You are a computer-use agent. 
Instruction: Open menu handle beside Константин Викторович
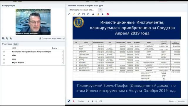(4, 52)
